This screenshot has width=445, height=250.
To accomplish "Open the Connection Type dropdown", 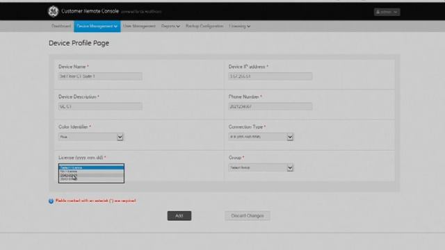I will (261, 137).
